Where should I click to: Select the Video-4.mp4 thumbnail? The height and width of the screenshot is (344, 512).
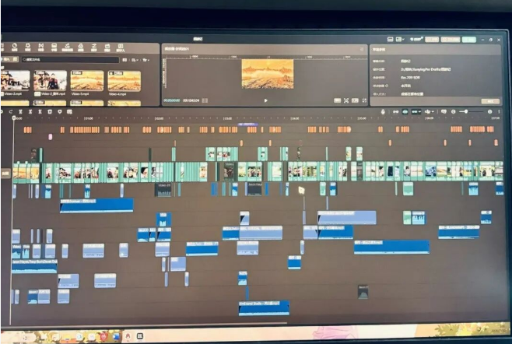124,80
